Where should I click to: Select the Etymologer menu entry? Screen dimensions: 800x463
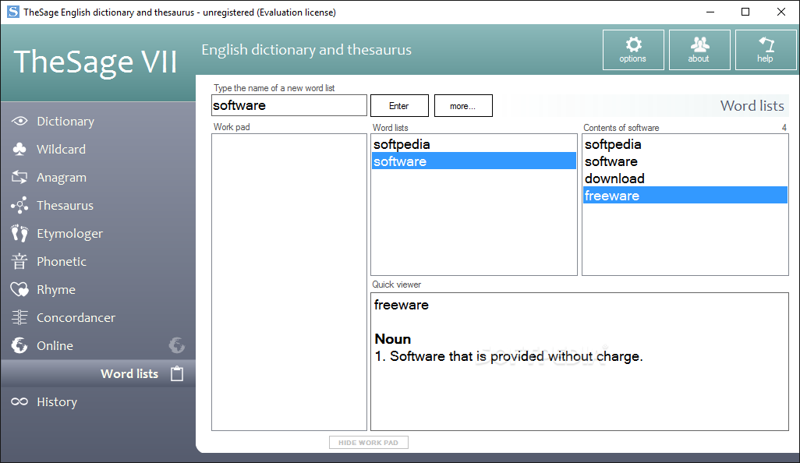coord(70,234)
